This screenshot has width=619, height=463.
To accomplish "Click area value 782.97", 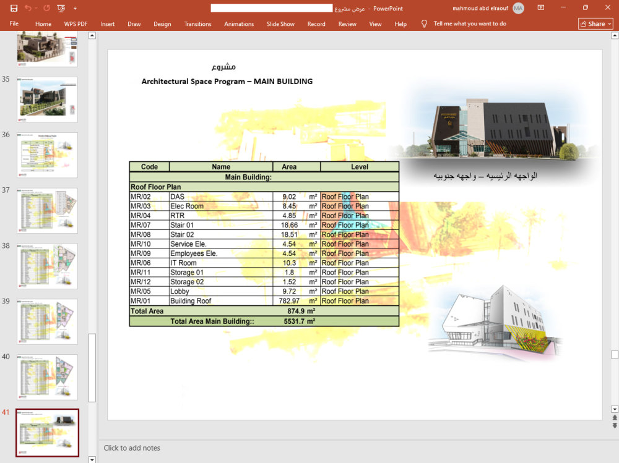I will point(289,301).
